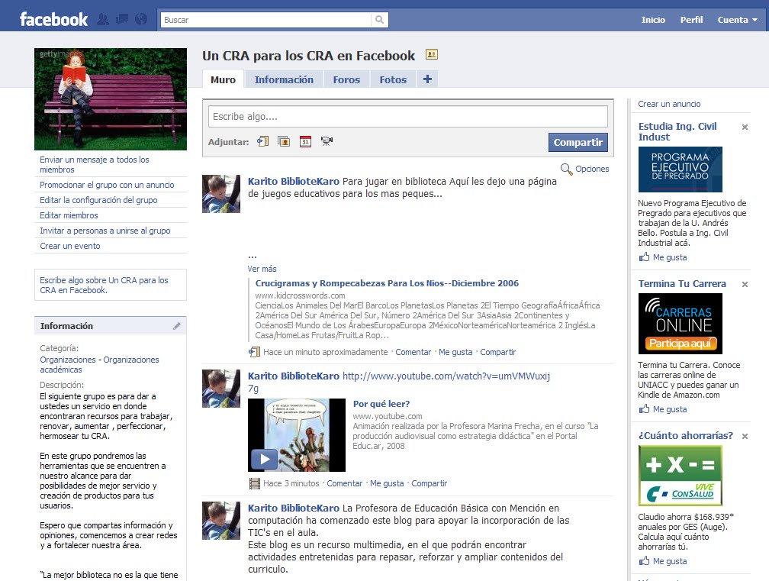Click the Consalud ad image
Viewport: 769px width, 581px height.
[x=681, y=476]
